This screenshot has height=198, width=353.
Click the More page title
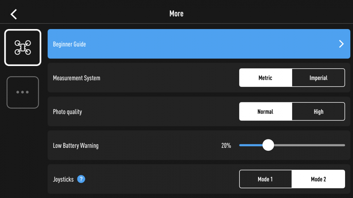[176, 13]
